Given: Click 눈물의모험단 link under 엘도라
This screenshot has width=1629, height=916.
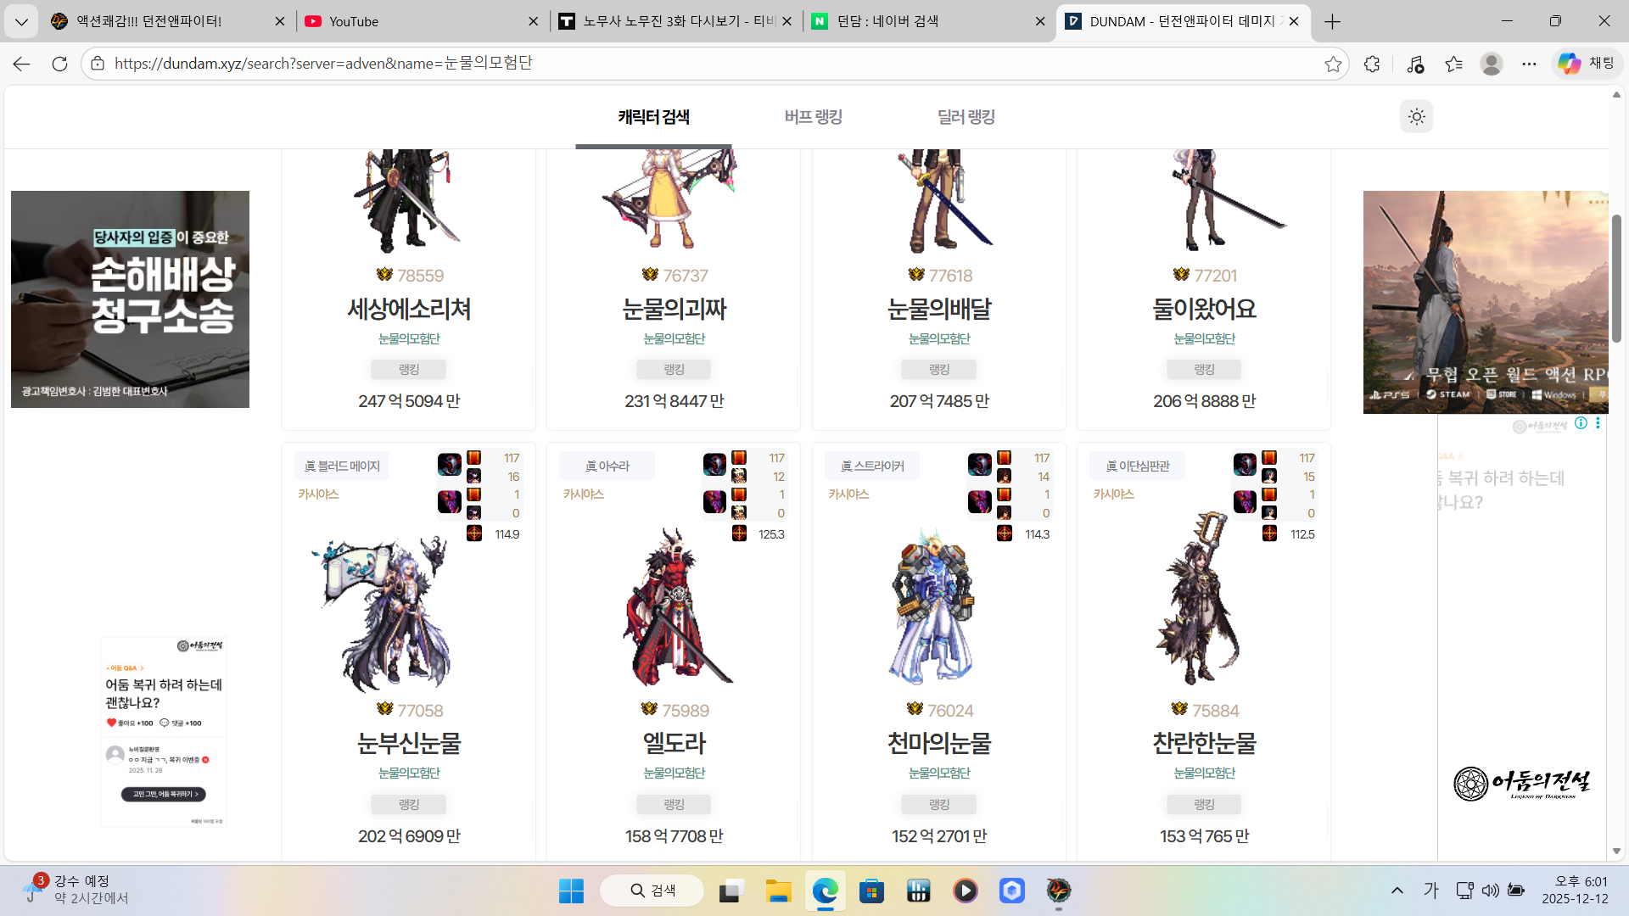Looking at the screenshot, I should pyautogui.click(x=674, y=773).
